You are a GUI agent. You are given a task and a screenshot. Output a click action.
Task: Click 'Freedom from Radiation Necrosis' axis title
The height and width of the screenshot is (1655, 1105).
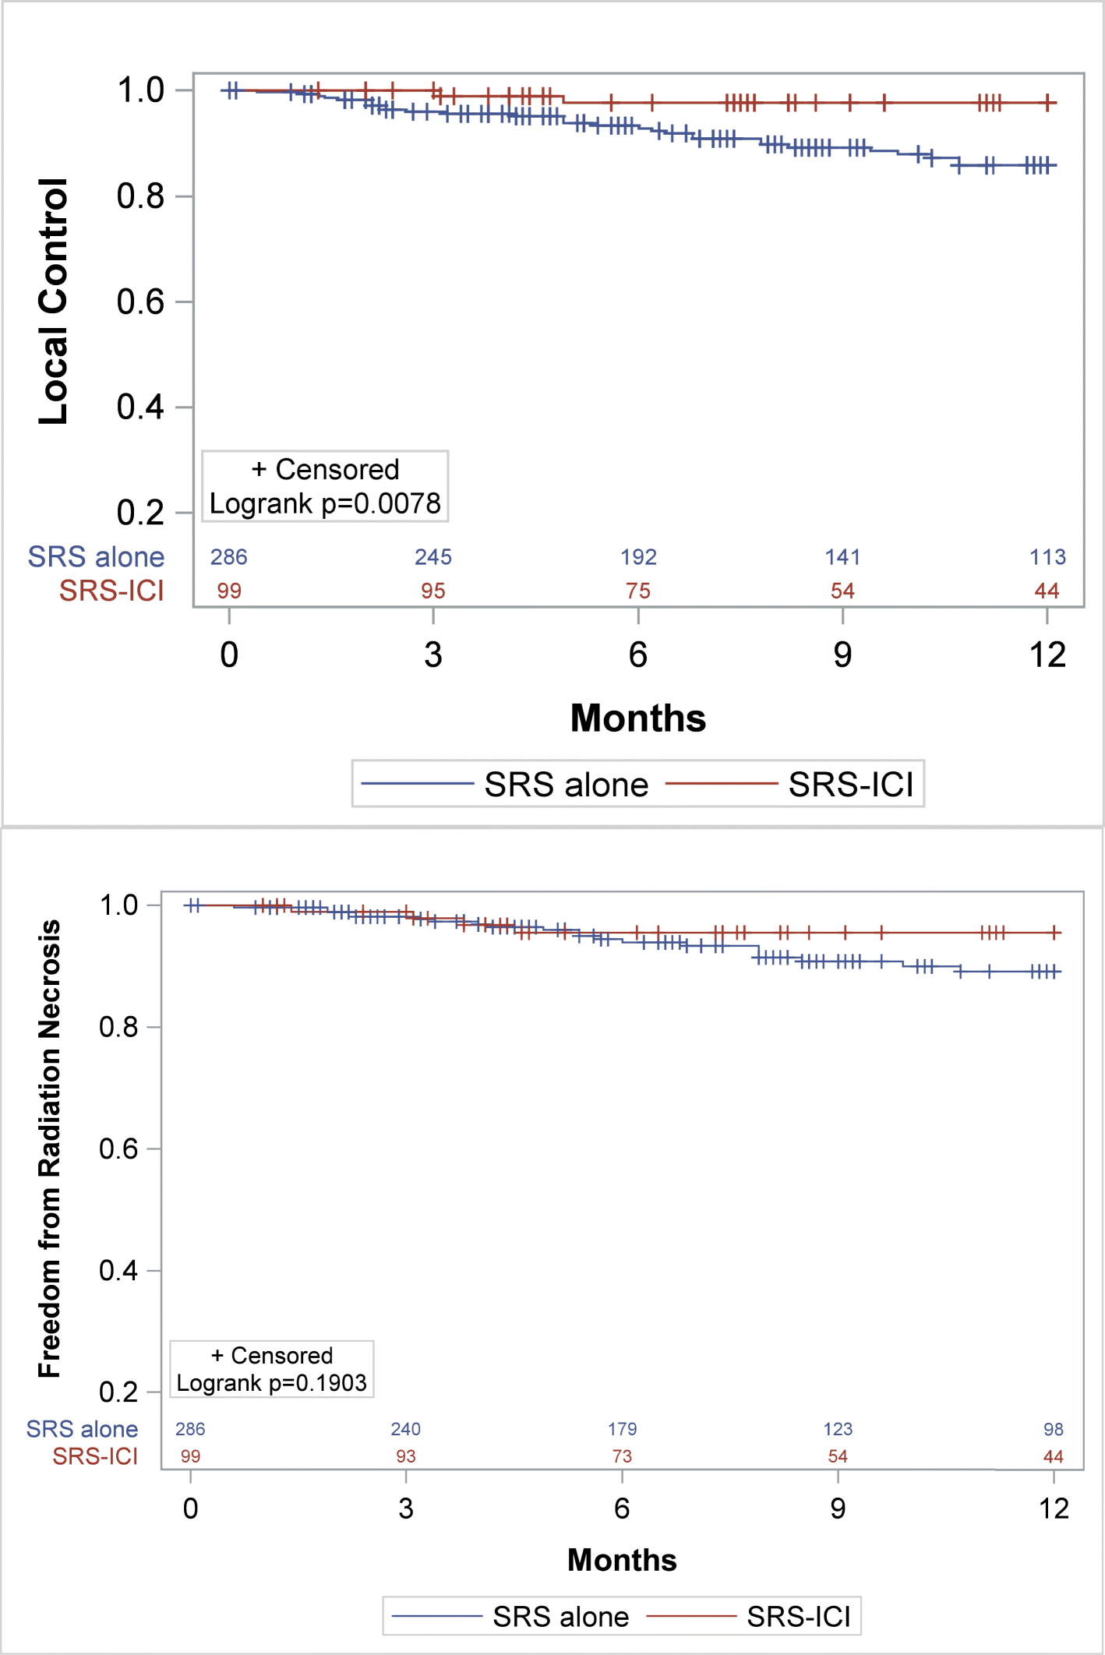[x=49, y=1149]
